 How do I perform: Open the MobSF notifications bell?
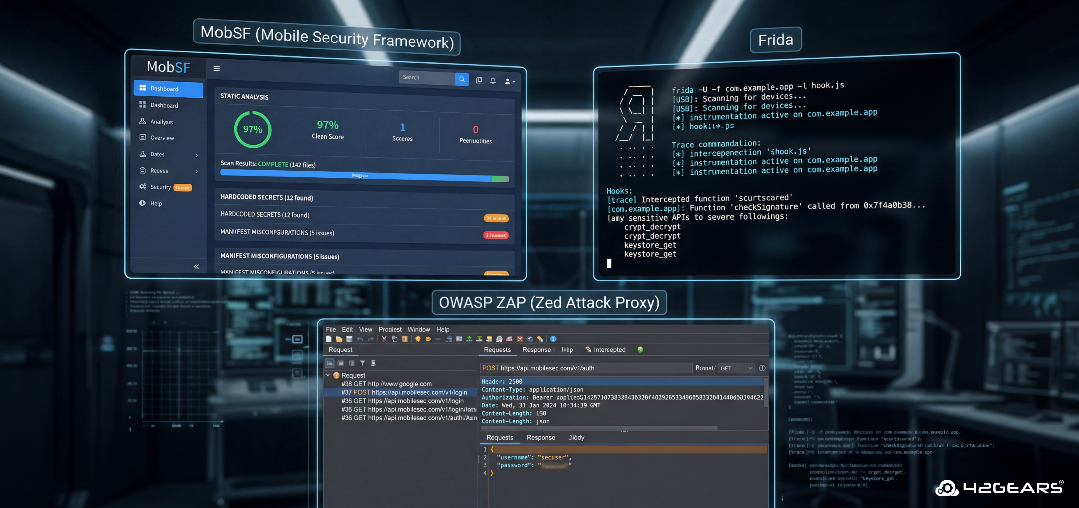point(493,80)
